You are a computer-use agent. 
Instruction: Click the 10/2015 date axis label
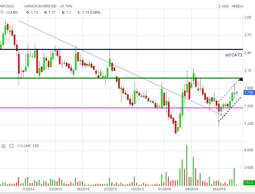click(137, 189)
